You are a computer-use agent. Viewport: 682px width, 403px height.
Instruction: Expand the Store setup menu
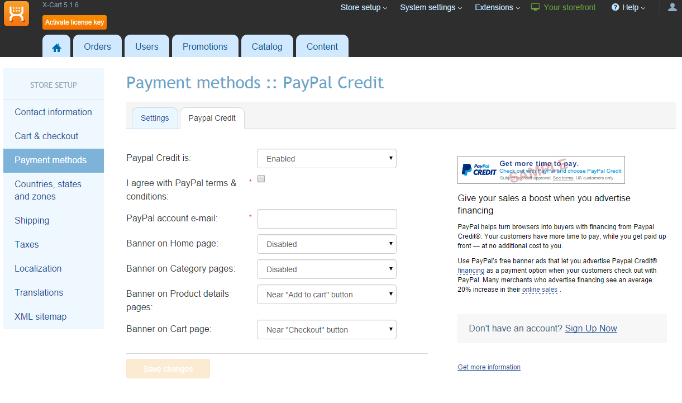click(364, 7)
